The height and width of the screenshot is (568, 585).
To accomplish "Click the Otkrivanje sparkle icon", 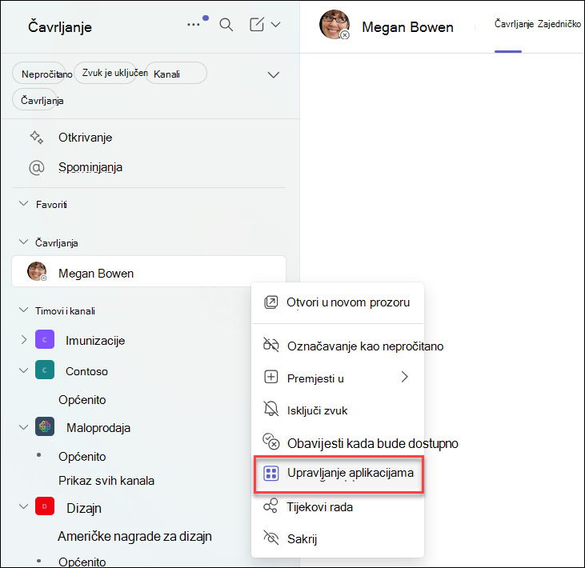I will (37, 138).
